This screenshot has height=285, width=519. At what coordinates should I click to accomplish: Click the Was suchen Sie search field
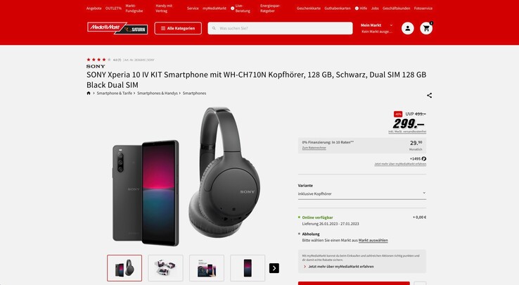coord(280,28)
